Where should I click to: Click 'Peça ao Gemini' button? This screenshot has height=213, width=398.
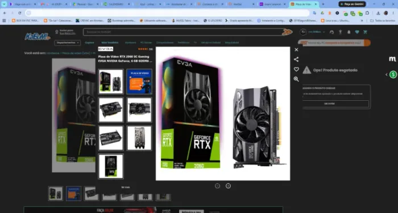352,4
